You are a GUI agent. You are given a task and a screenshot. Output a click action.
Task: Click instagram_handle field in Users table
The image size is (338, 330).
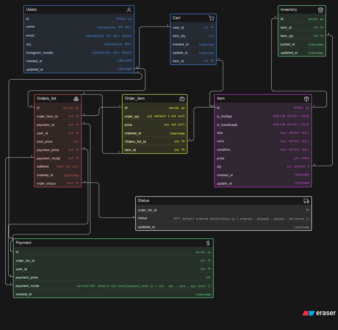(79, 53)
